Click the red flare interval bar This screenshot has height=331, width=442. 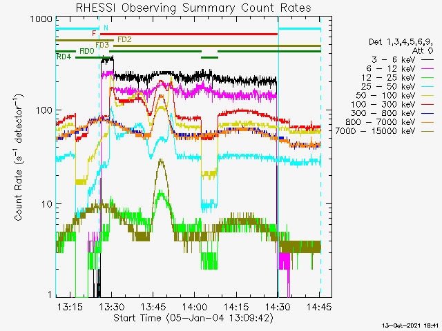[189, 34]
